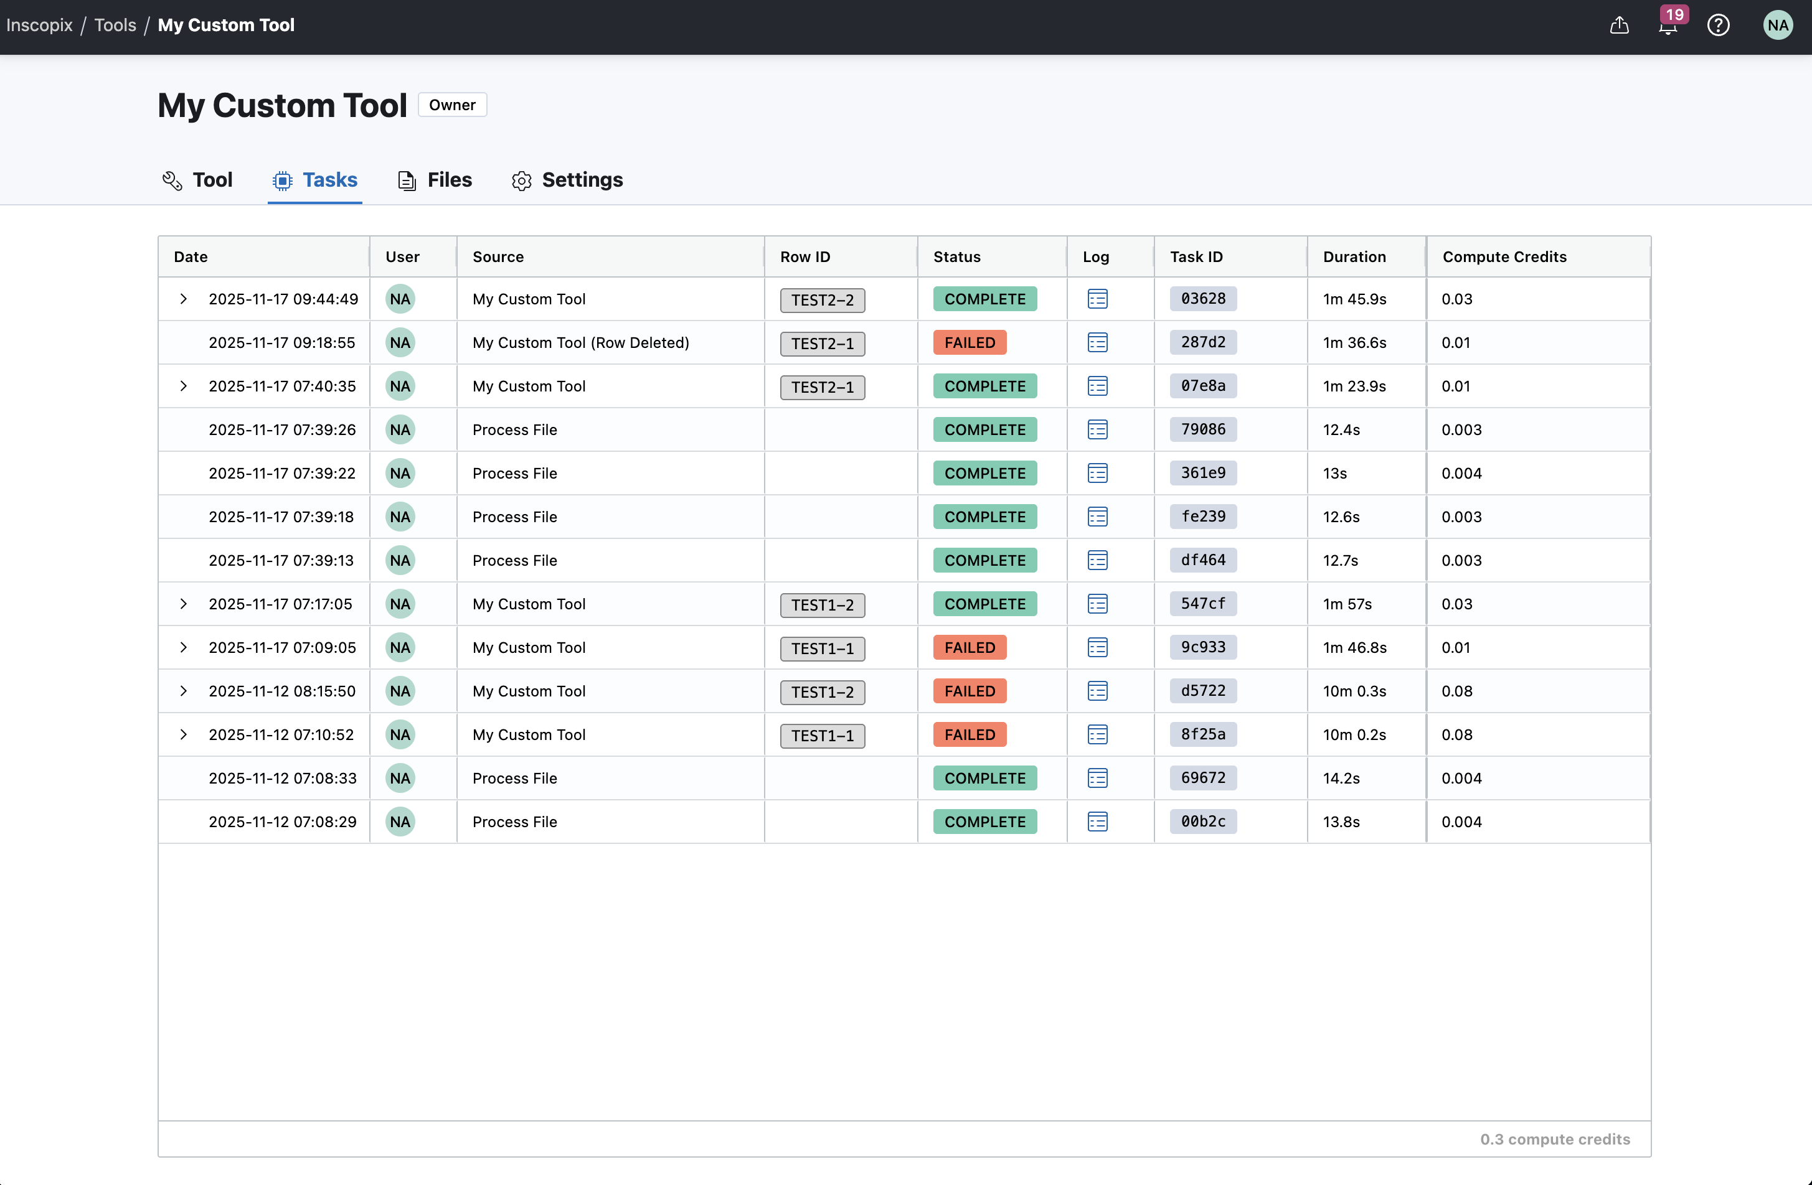Expand task row dated 2025-11-17 07:40:35
Image resolution: width=1812 pixels, height=1185 pixels.
[x=184, y=386]
